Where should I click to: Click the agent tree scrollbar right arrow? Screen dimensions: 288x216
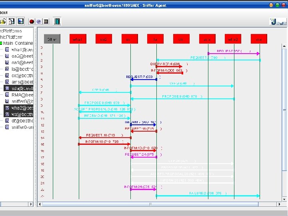coord(31,204)
